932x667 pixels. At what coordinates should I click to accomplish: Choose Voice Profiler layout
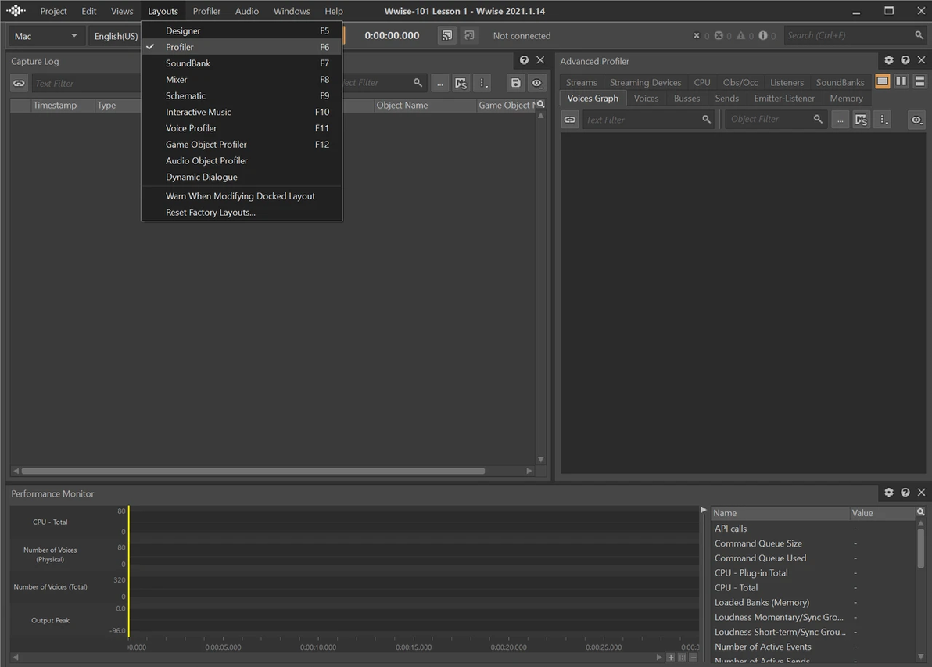[x=242, y=127]
